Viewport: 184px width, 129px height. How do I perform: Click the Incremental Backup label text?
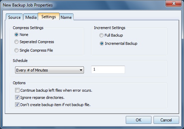pyautogui.click(x=121, y=43)
